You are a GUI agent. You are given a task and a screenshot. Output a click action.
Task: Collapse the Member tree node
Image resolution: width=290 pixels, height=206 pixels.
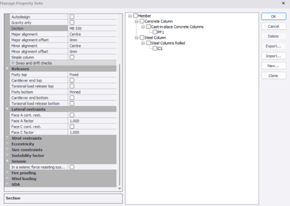tap(130, 16)
